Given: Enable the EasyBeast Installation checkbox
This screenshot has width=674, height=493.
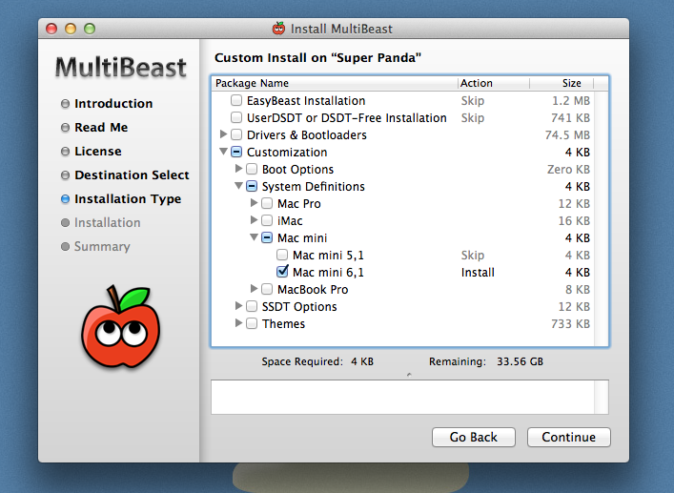Looking at the screenshot, I should pyautogui.click(x=236, y=100).
